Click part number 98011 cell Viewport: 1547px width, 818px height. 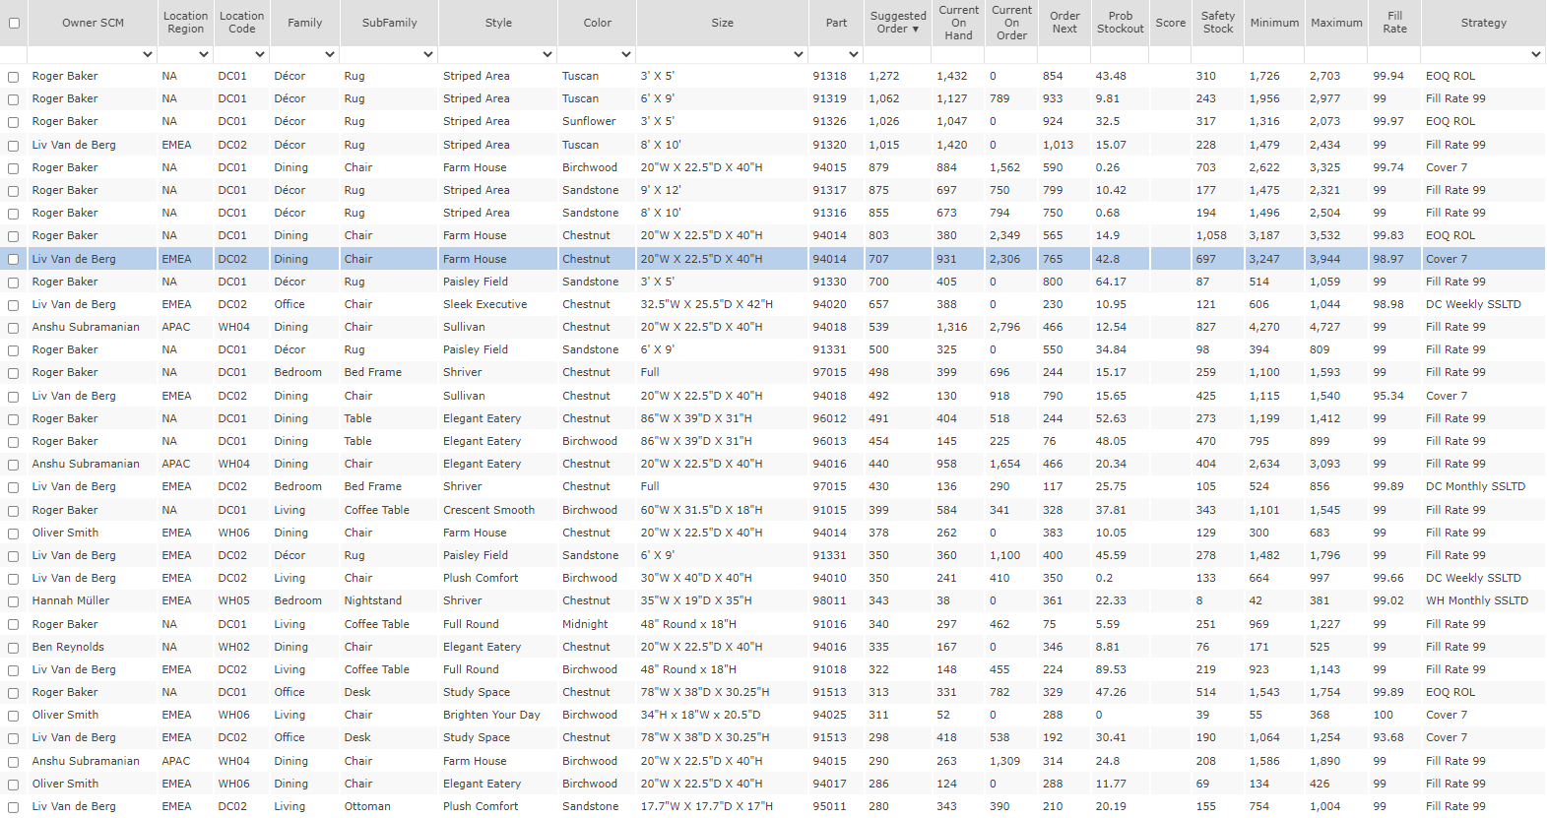point(829,600)
